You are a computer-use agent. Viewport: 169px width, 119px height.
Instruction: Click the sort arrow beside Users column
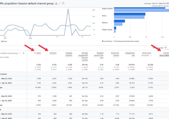35,53
